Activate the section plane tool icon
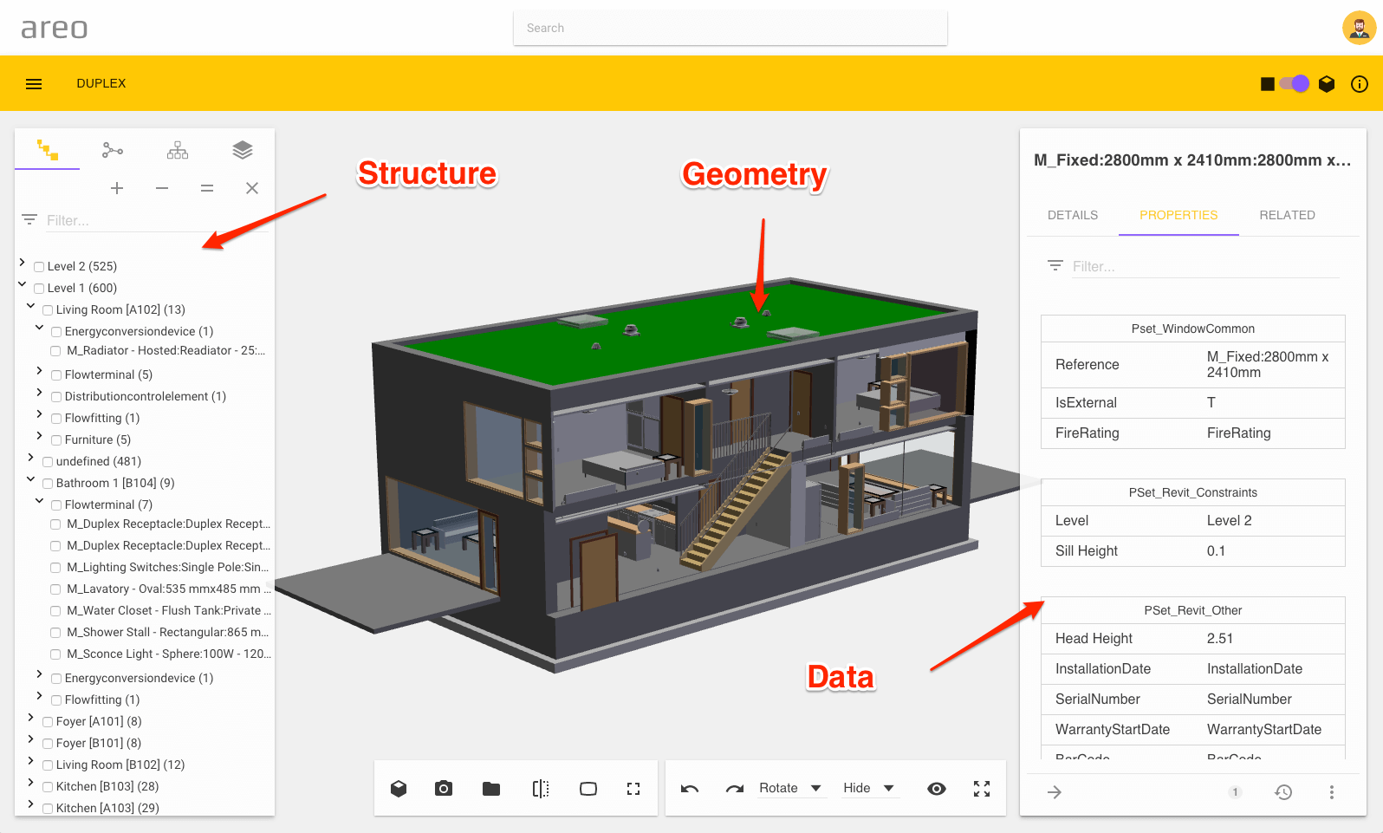 pyautogui.click(x=541, y=788)
